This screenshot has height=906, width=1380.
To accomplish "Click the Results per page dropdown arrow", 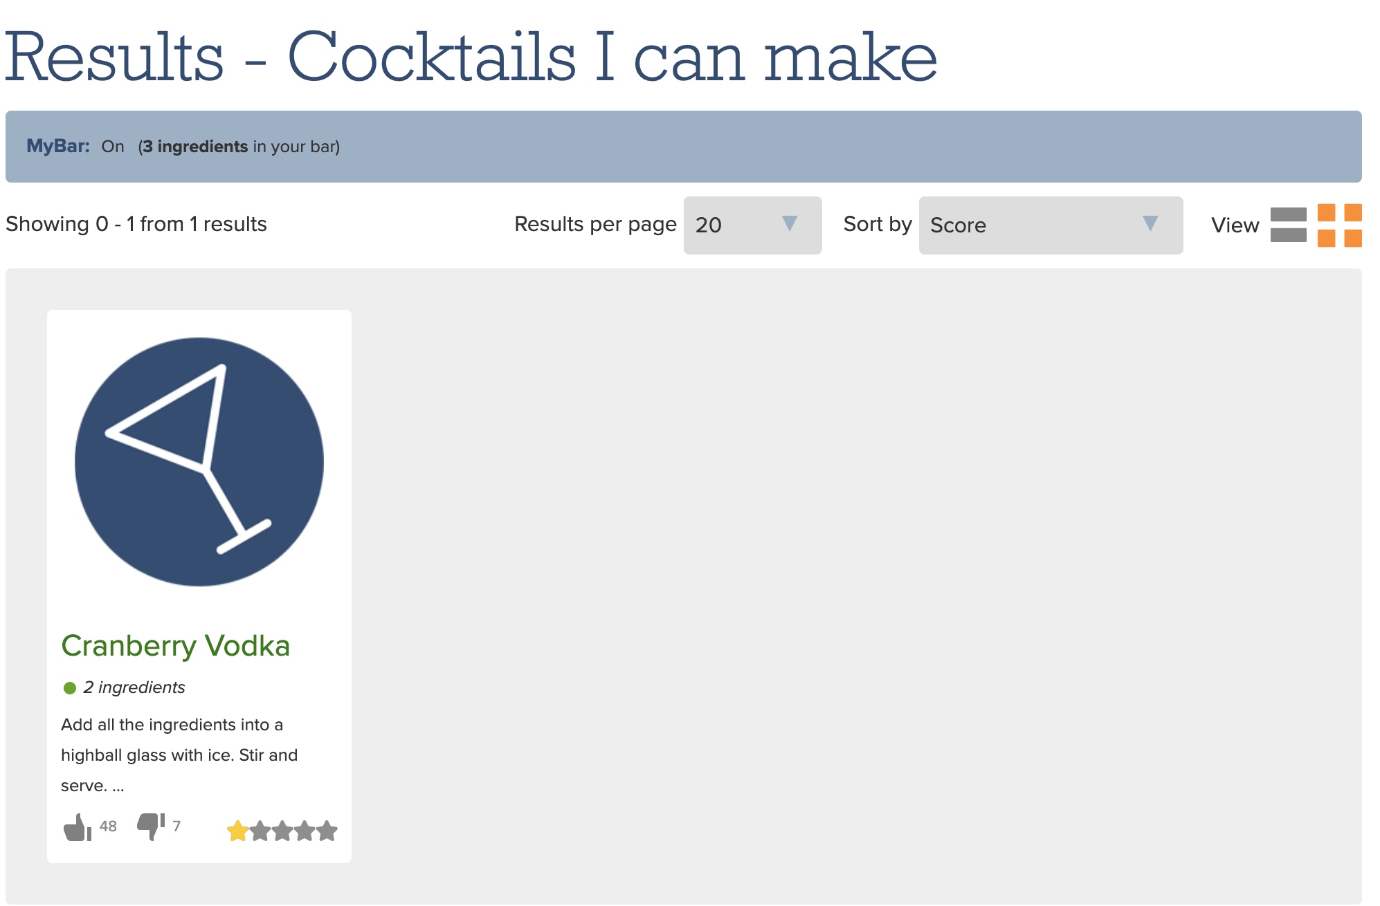I will (789, 223).
